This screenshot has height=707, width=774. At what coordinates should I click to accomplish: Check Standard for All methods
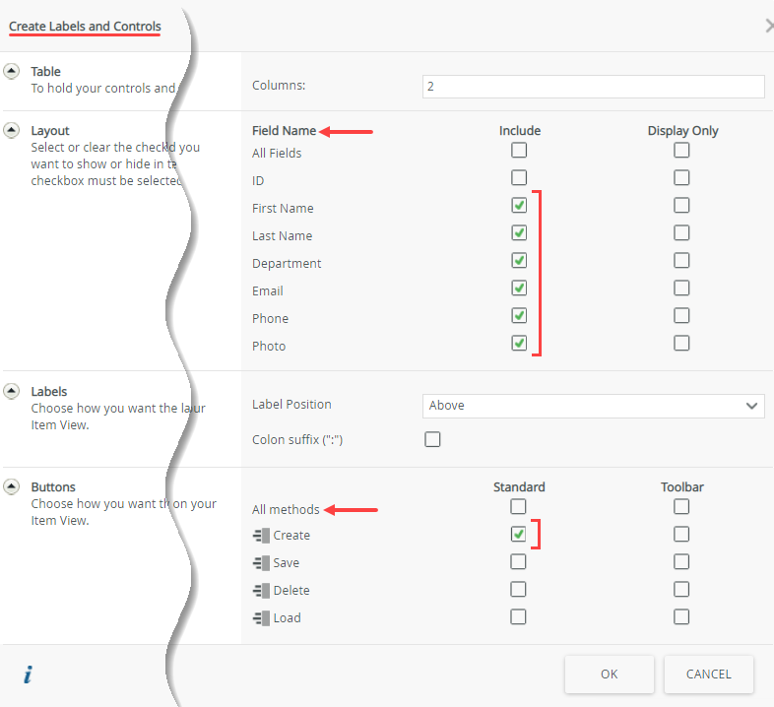(x=519, y=507)
